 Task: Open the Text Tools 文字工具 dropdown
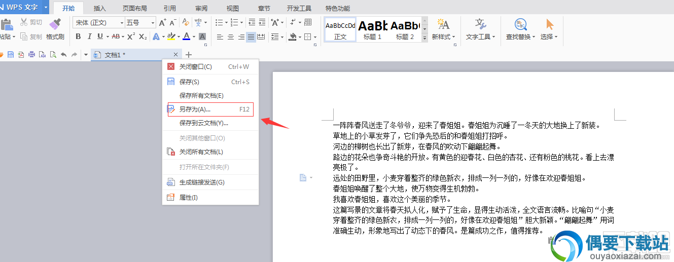480,37
